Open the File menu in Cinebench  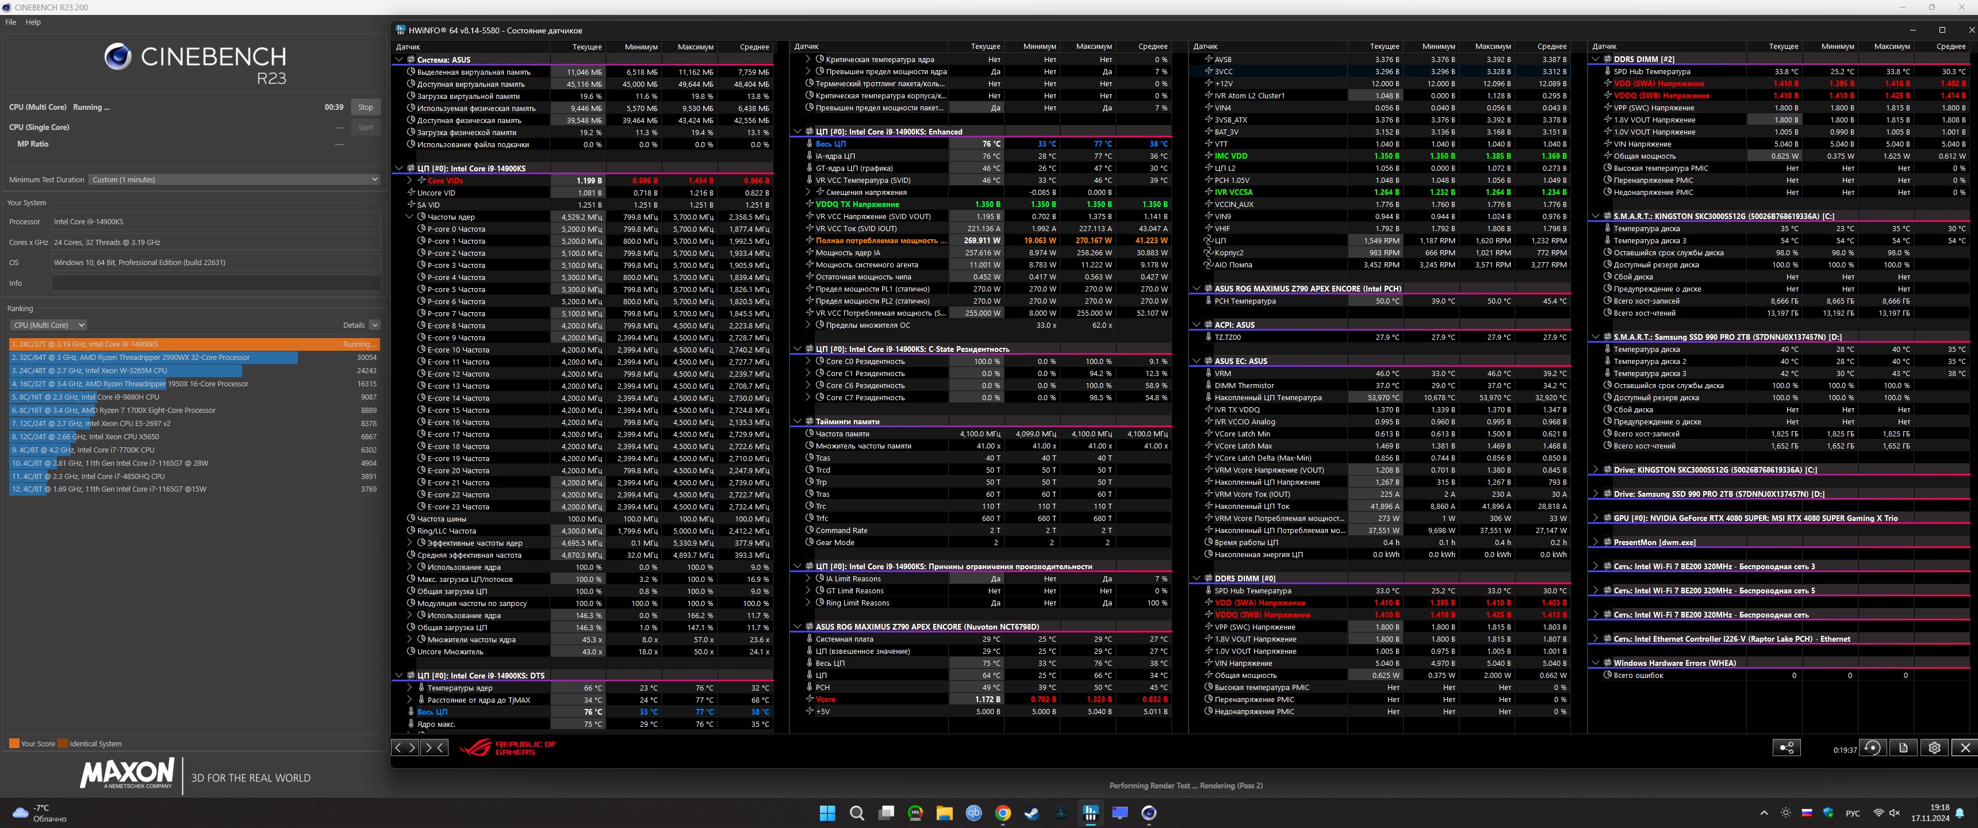[x=11, y=22]
